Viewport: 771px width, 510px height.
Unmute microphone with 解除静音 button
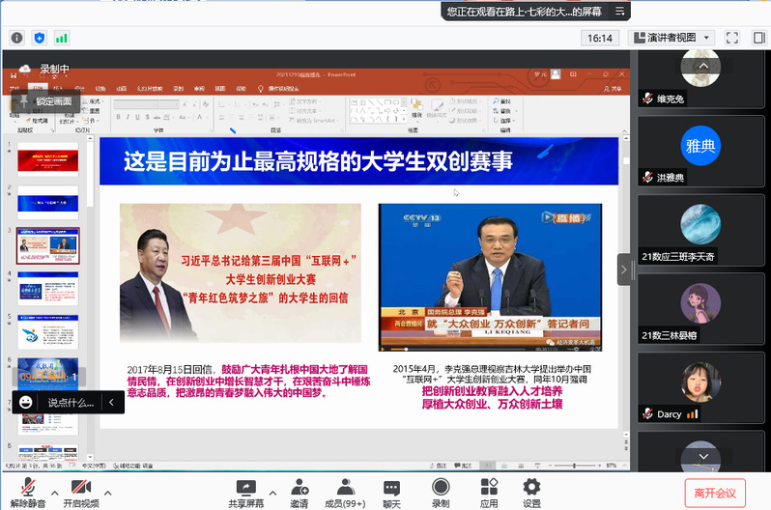28,493
